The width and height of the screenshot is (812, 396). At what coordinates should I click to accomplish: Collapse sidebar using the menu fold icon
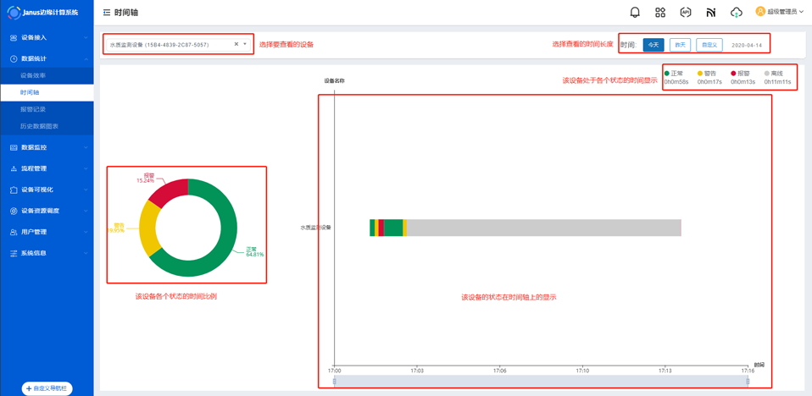(106, 13)
